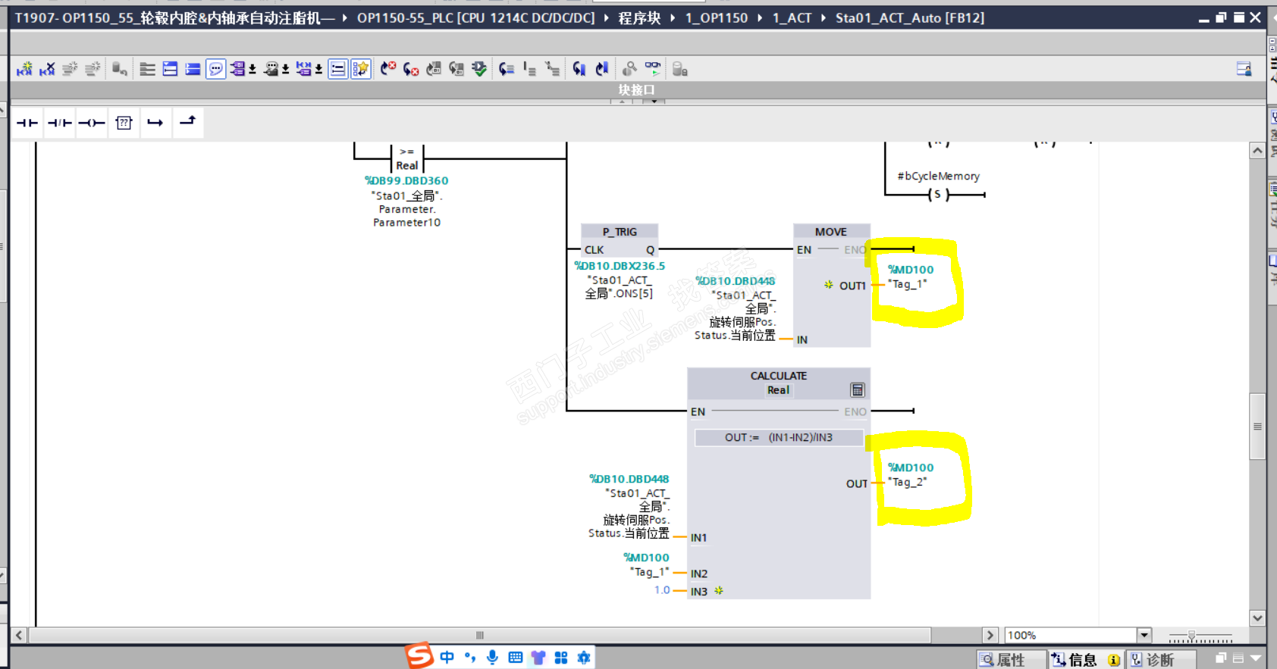Image resolution: width=1277 pixels, height=669 pixels.
Task: Insert an output coil instruction
Action: pos(92,123)
